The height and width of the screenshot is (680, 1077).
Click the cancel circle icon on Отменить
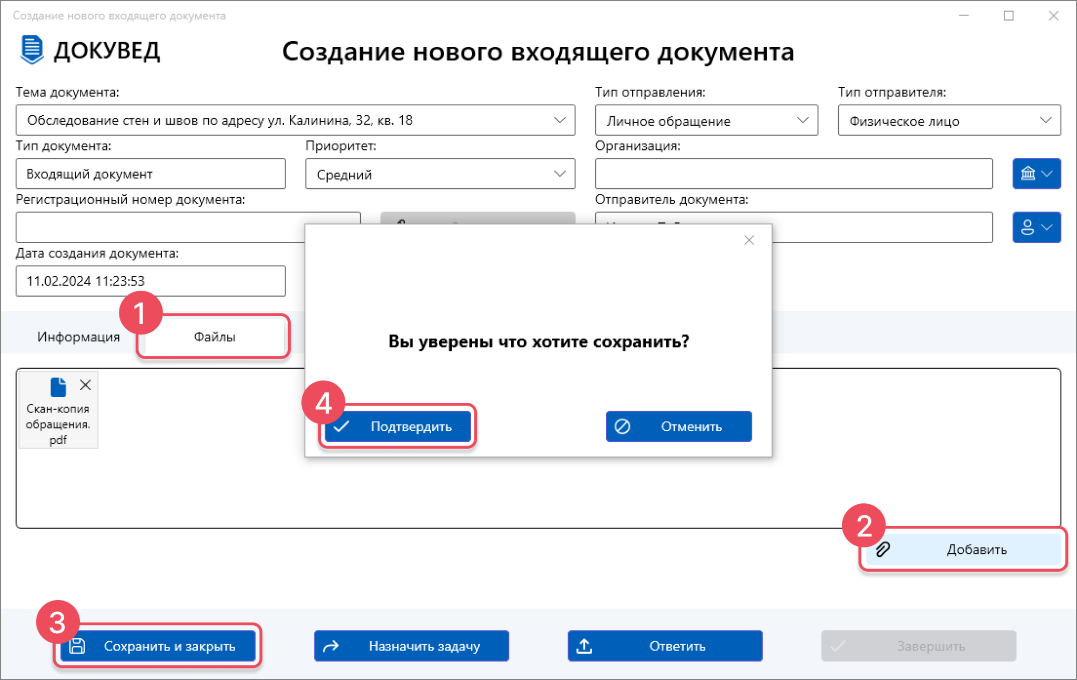[x=623, y=426]
